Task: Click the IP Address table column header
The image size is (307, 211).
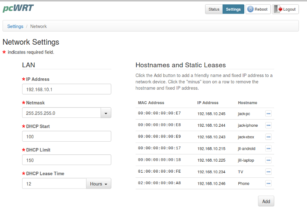Action: click(208, 103)
